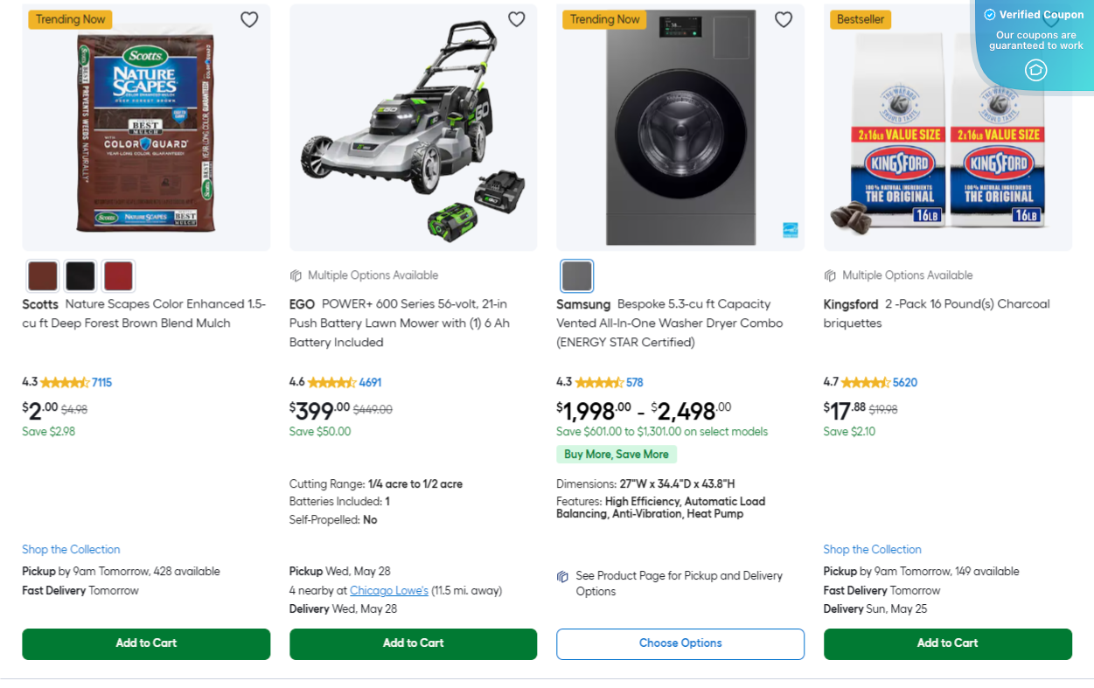Toggle the heart favorite on Scotts mulch
This screenshot has height=688, width=1094.
coord(249,18)
